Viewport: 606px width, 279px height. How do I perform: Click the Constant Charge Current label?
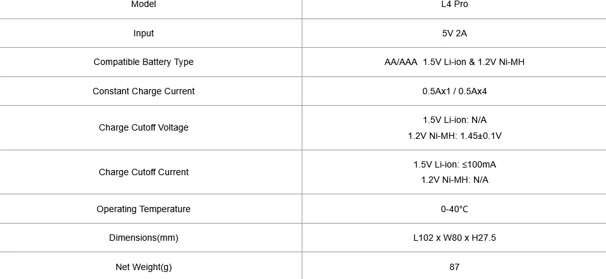(x=144, y=92)
